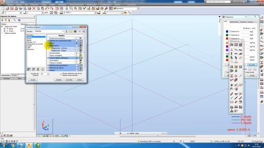The height and width of the screenshot is (148, 264).
Task: Toggle the Apoyos checkbox
Action: click(77, 43)
